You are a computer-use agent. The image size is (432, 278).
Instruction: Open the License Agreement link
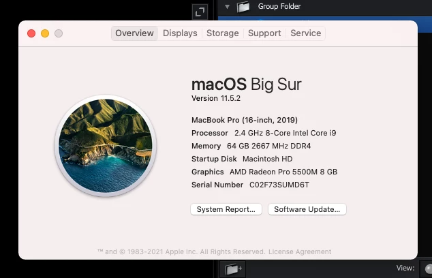[x=300, y=252]
